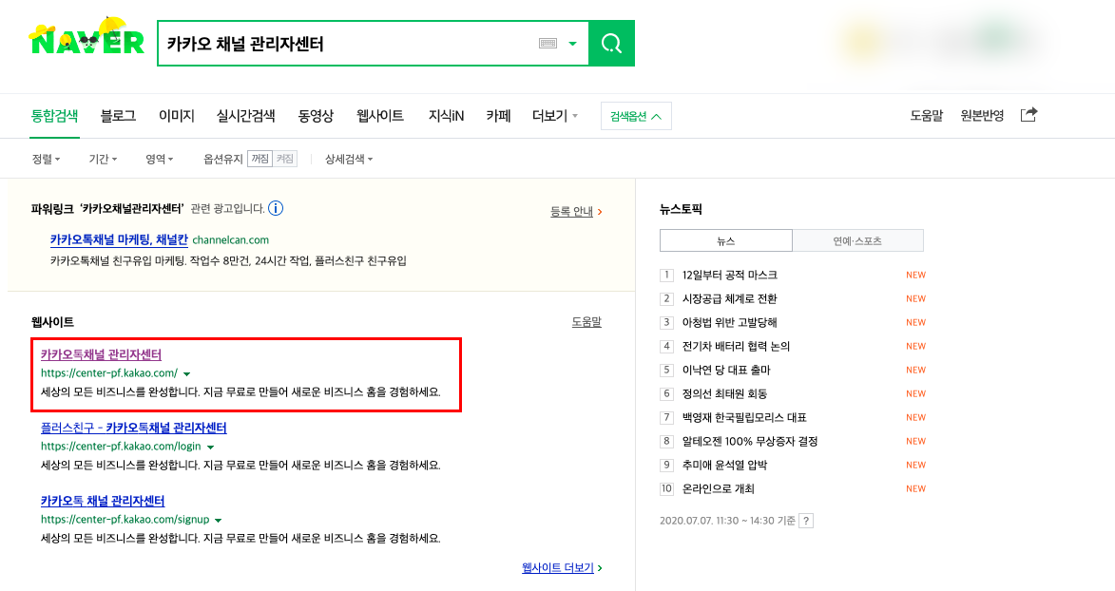Open the 동영상 tab

[x=316, y=115]
